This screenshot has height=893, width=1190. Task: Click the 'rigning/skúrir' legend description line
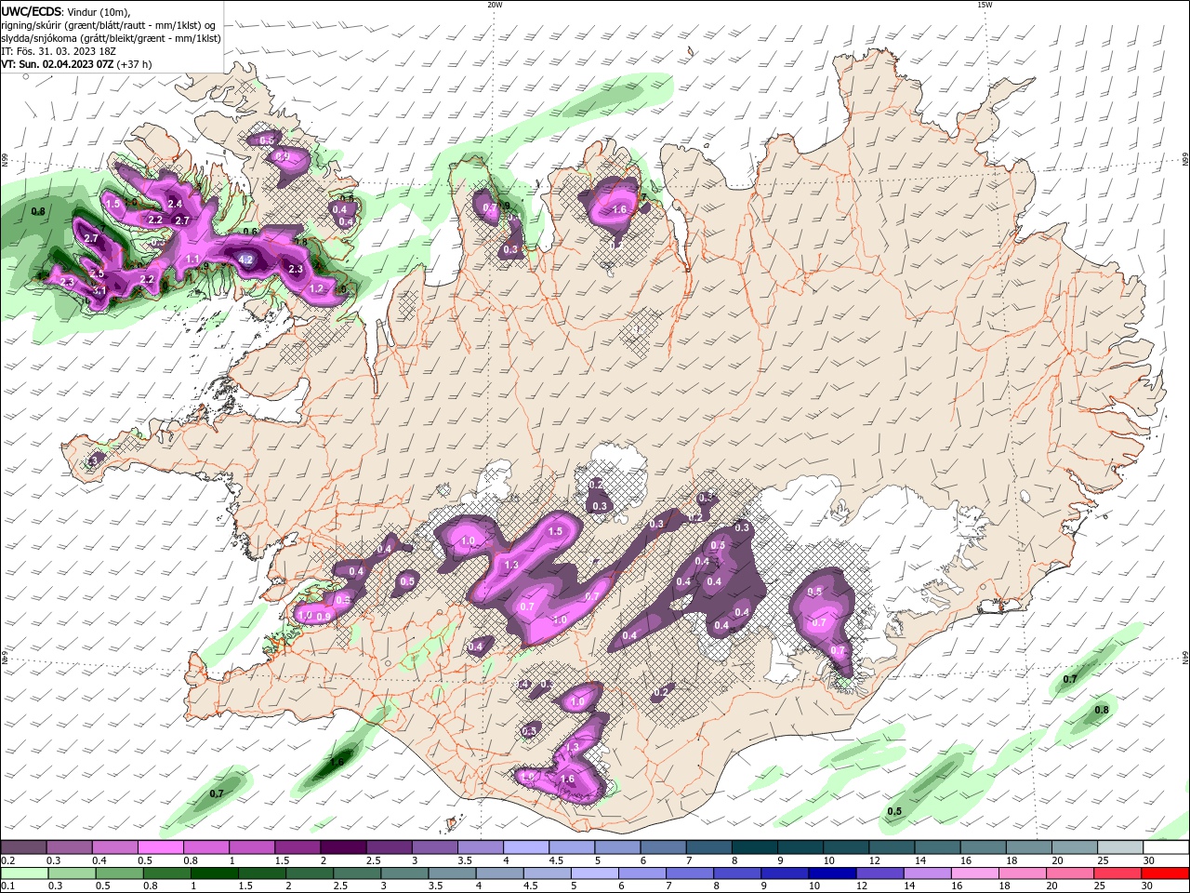click(109, 24)
